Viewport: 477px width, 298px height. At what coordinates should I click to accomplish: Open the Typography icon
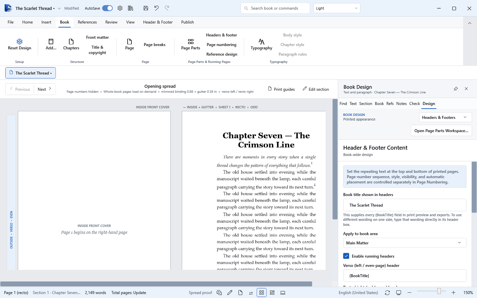point(261,41)
